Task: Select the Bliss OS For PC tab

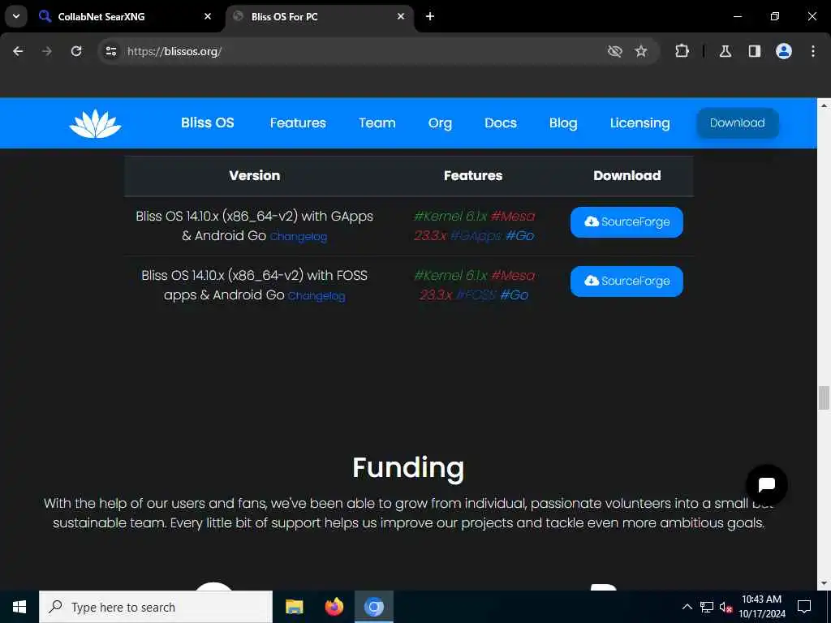Action: point(320,16)
